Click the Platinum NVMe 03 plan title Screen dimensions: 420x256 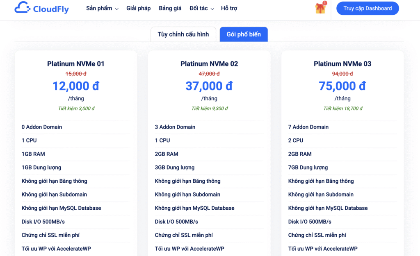(342, 63)
